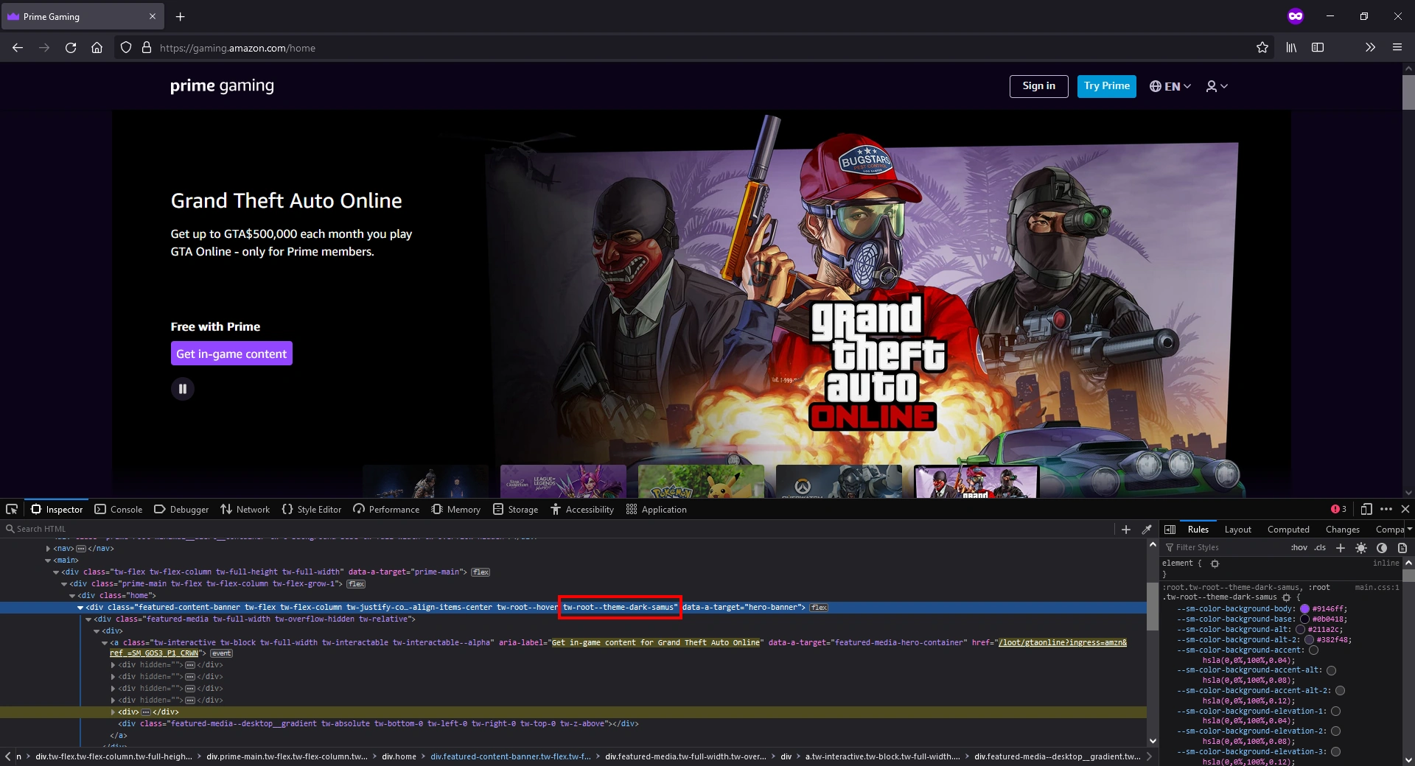Switch to the Computed sidebar tab
This screenshot has height=766, width=1415.
pos(1288,529)
